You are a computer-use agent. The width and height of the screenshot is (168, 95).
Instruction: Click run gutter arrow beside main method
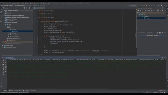coord(36,21)
